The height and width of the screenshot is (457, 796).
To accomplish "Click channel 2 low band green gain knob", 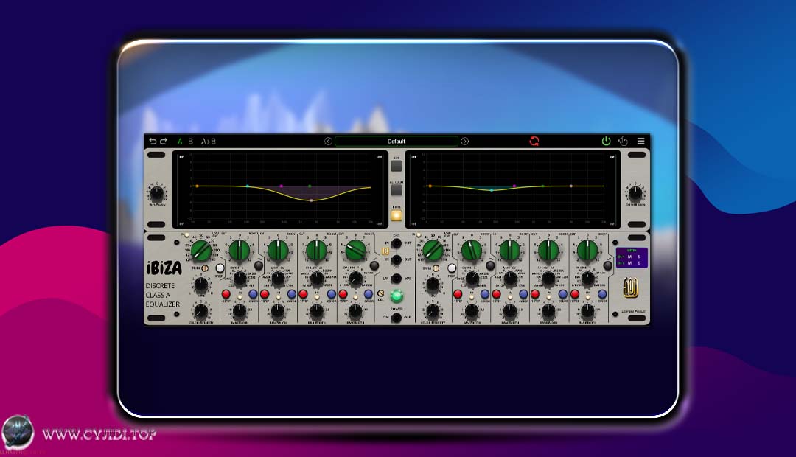I will pyautogui.click(x=472, y=251).
